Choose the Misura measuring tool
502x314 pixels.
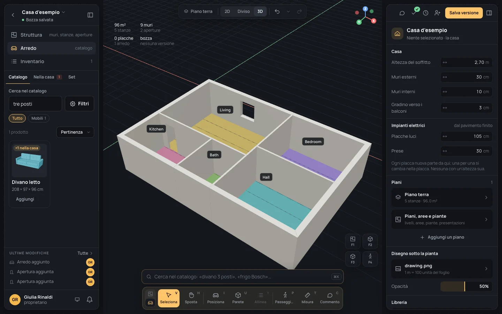point(307,298)
